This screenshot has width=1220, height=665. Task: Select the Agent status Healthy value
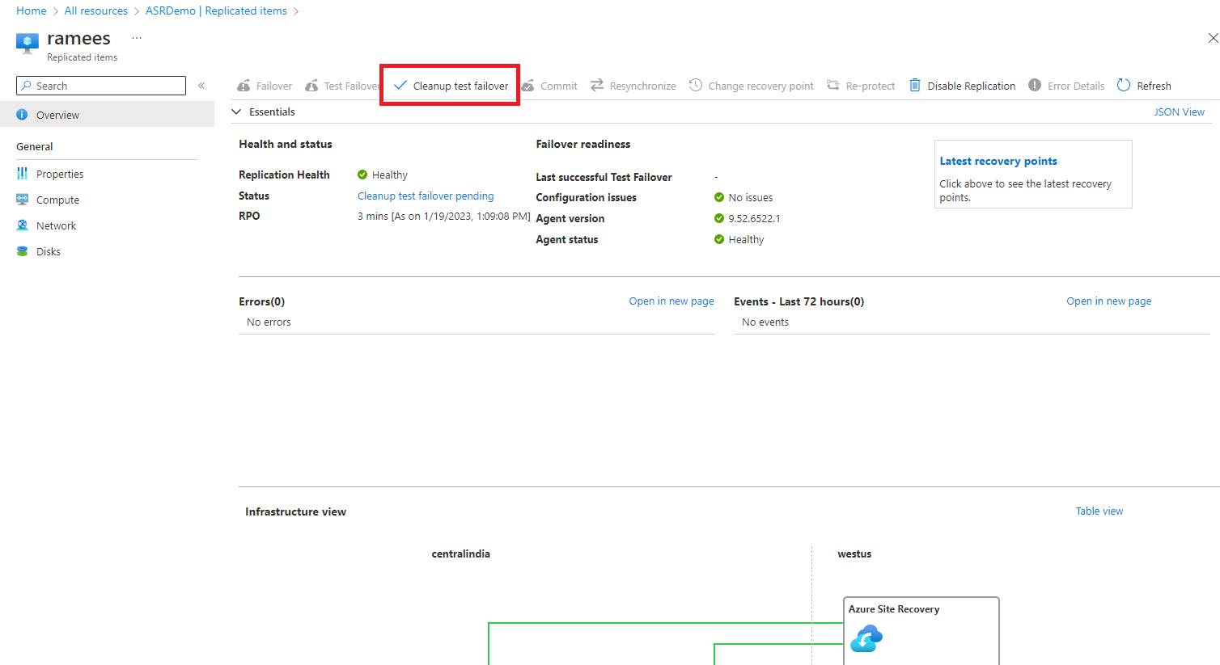[746, 239]
